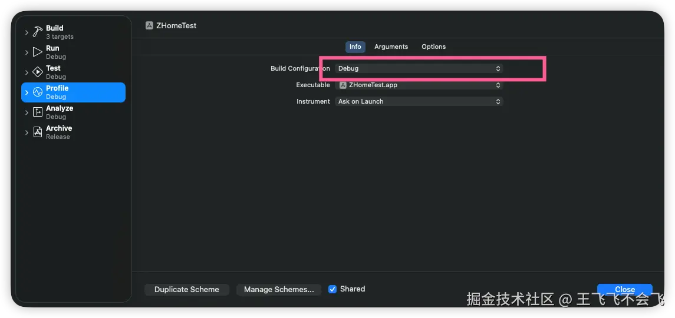The height and width of the screenshot is (318, 675).
Task: Expand the Analyze row chevron
Action: (27, 112)
